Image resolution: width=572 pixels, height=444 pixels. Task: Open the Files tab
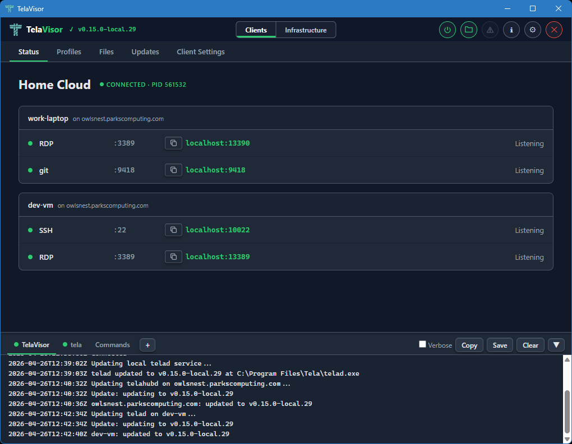107,52
